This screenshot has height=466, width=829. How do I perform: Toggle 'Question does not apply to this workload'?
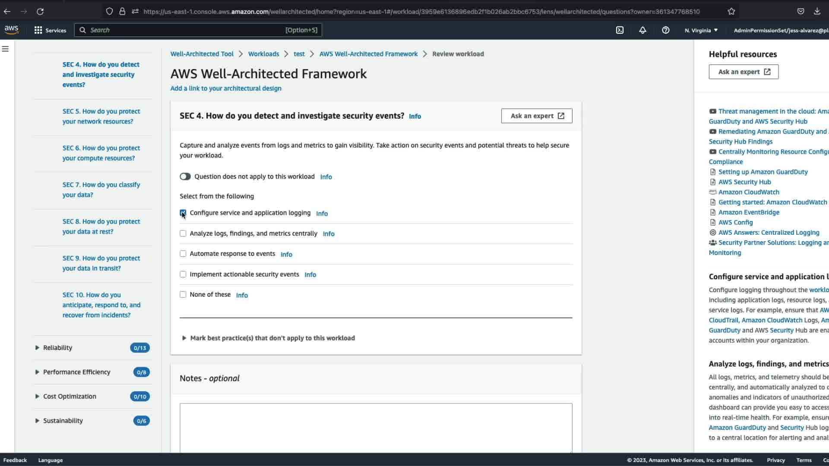click(185, 176)
